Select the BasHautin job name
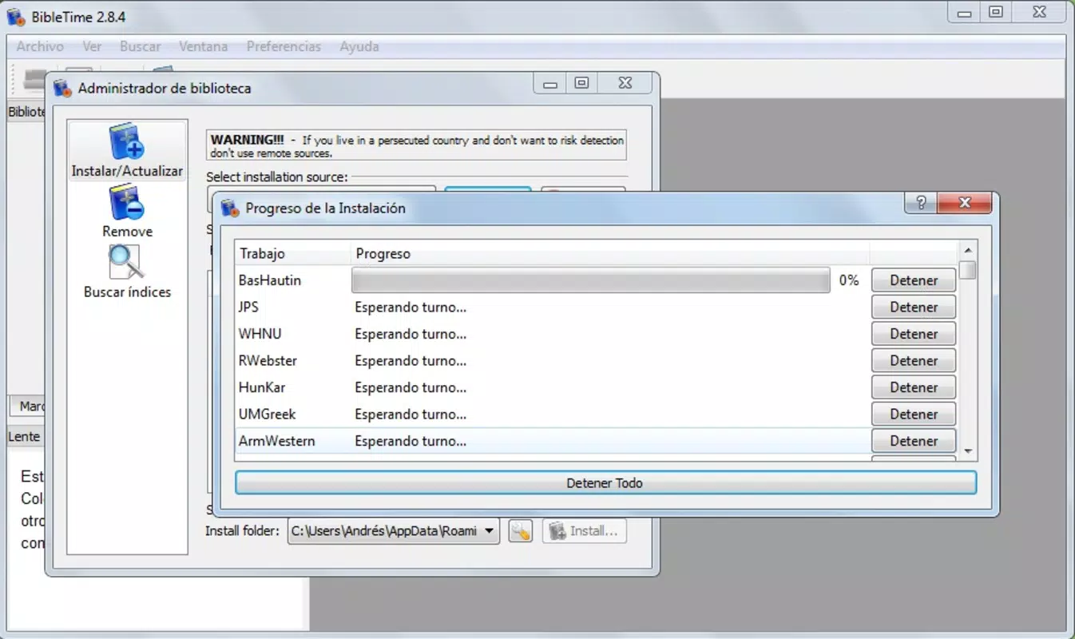Viewport: 1075px width, 639px height. (270, 280)
